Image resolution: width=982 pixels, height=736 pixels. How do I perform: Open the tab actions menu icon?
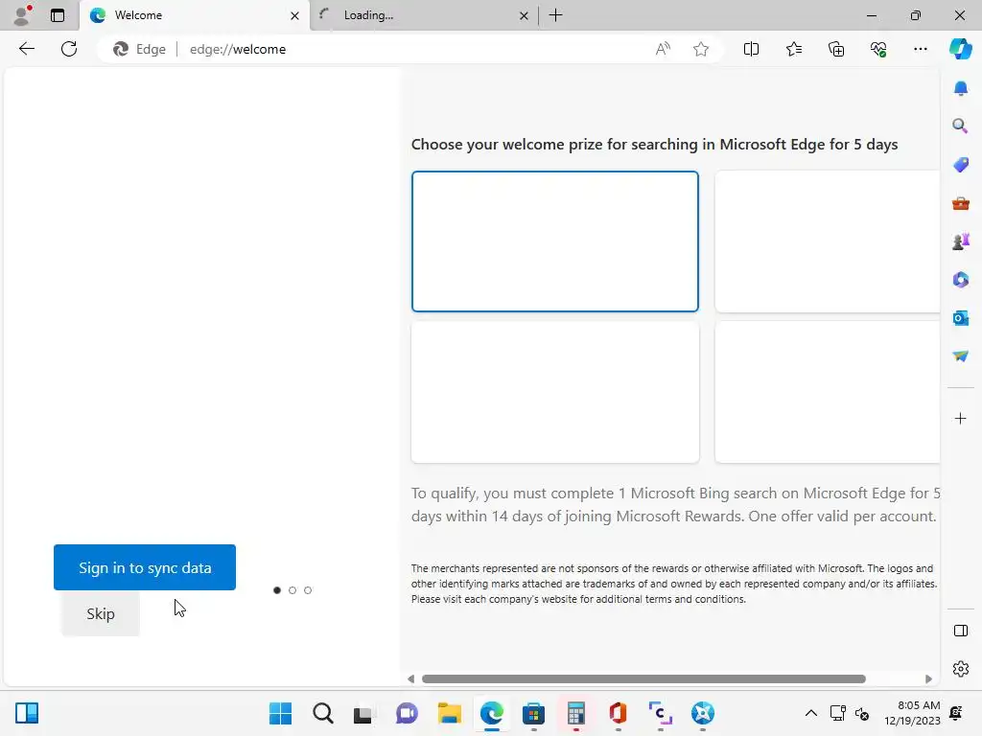58,15
